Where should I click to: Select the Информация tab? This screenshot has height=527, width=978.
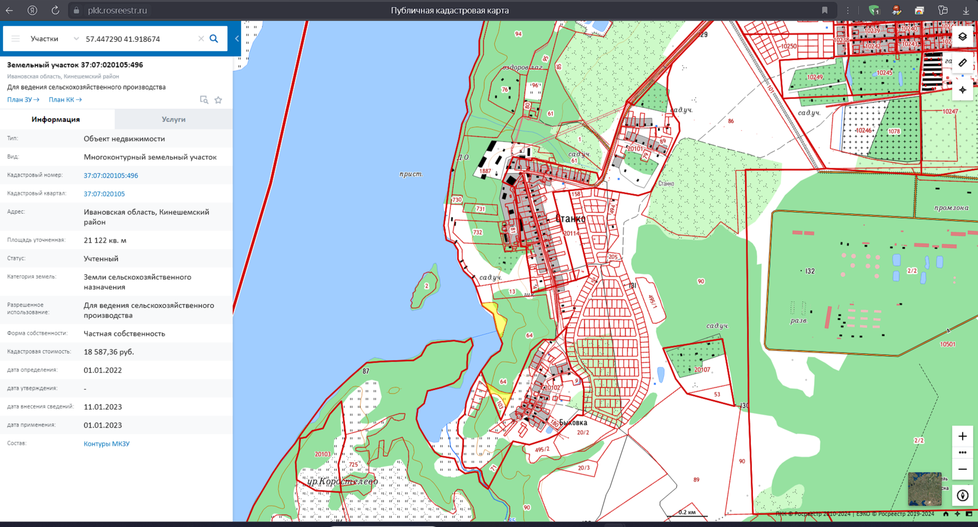(56, 119)
